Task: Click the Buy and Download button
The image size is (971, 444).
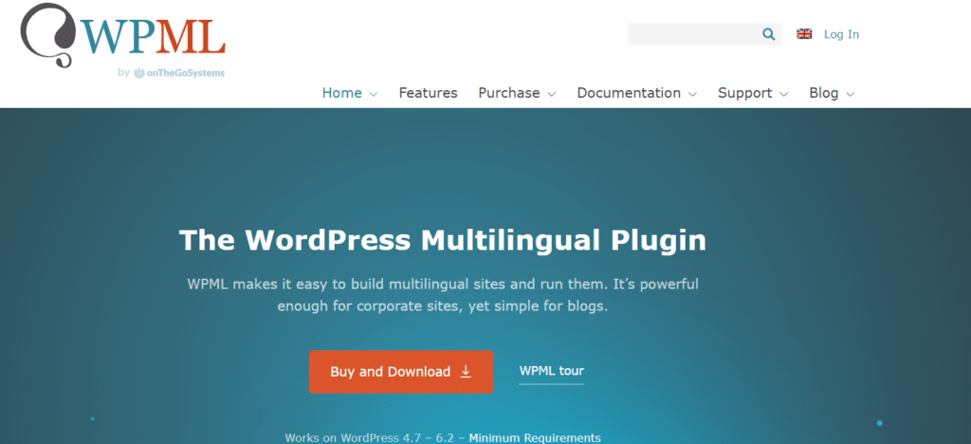Action: (401, 372)
